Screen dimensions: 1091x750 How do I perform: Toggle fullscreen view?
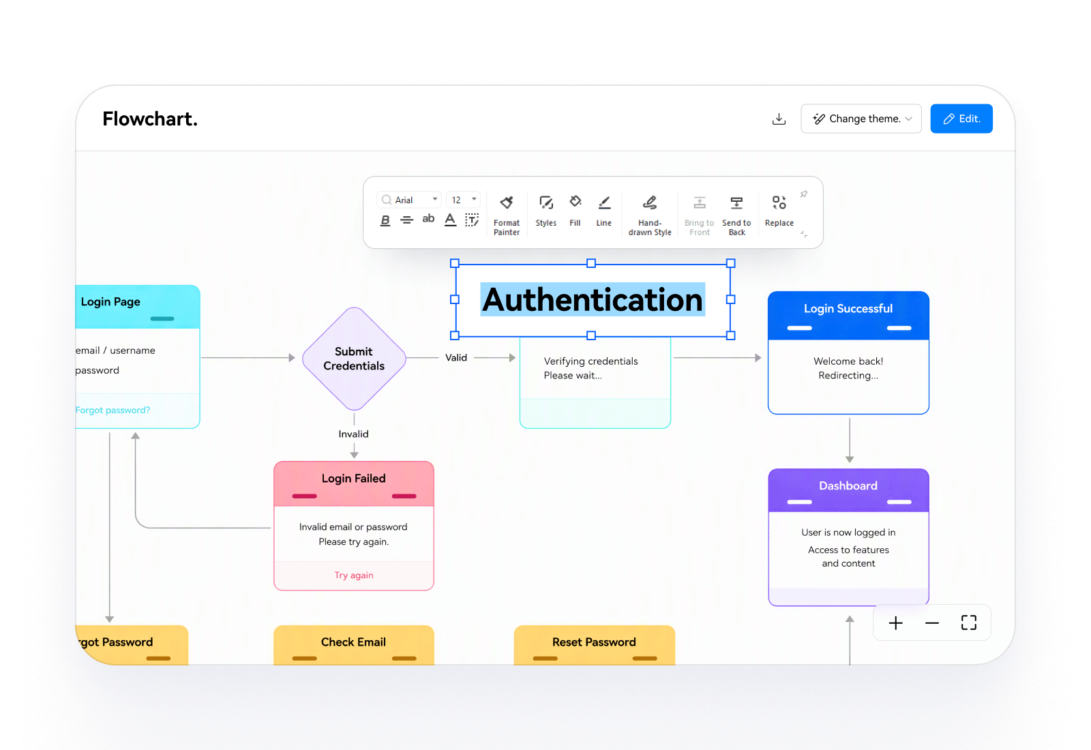tap(969, 622)
